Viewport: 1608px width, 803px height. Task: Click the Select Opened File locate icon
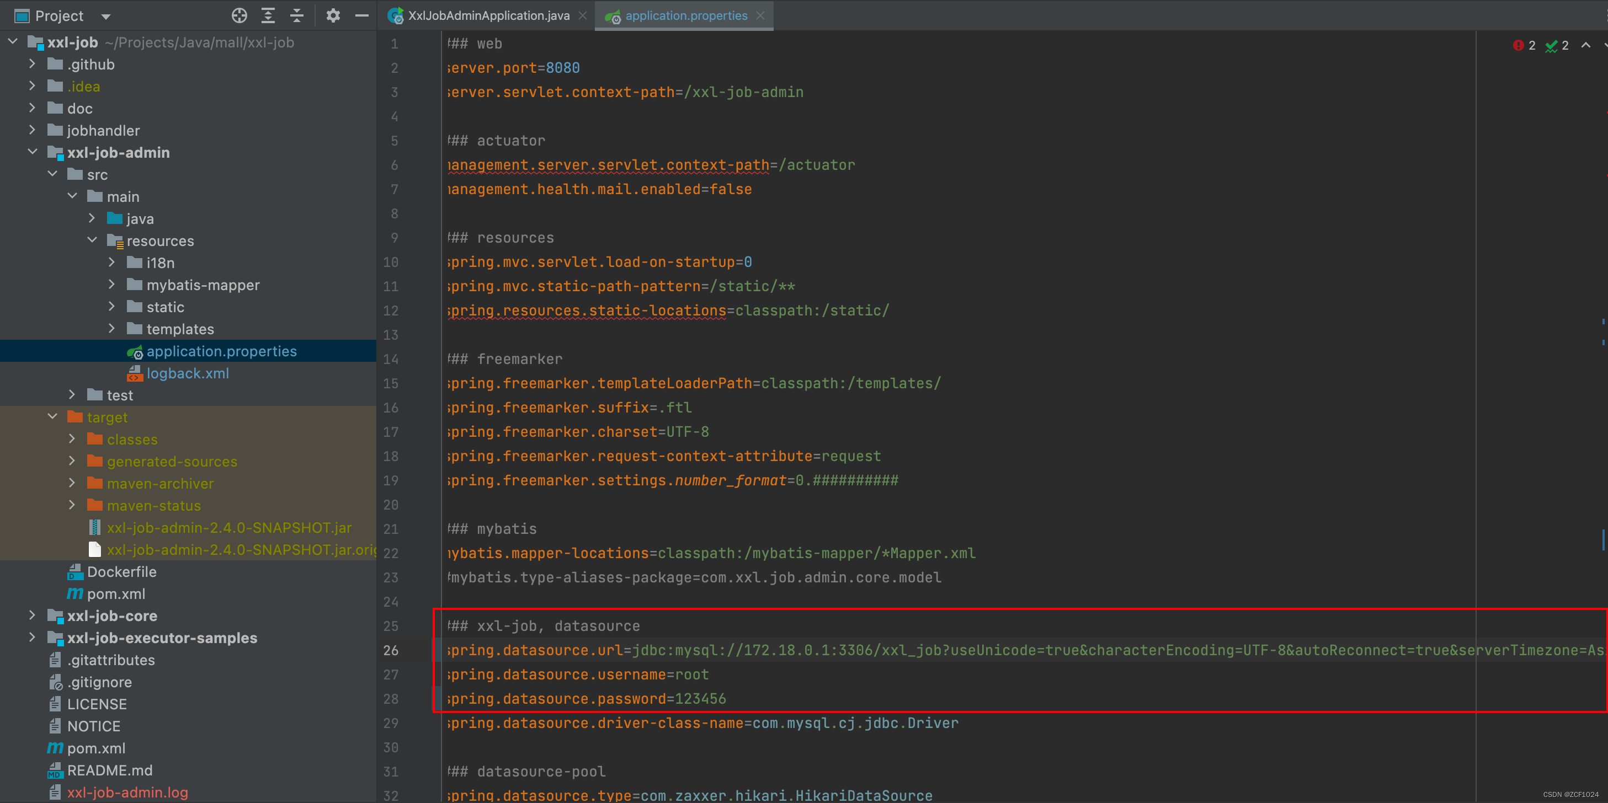[239, 15]
